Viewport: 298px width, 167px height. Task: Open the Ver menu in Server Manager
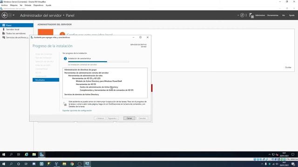click(284, 15)
